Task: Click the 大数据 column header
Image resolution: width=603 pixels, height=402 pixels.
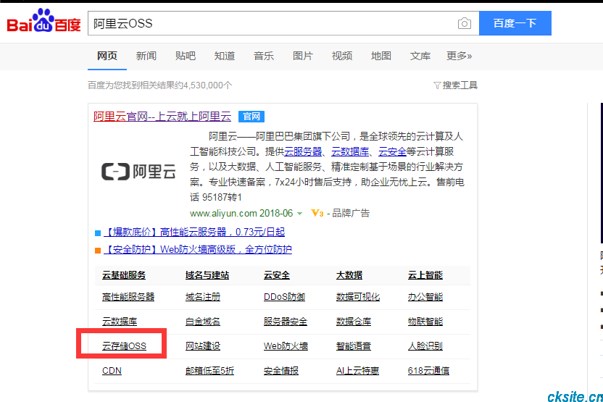Action: (x=349, y=275)
